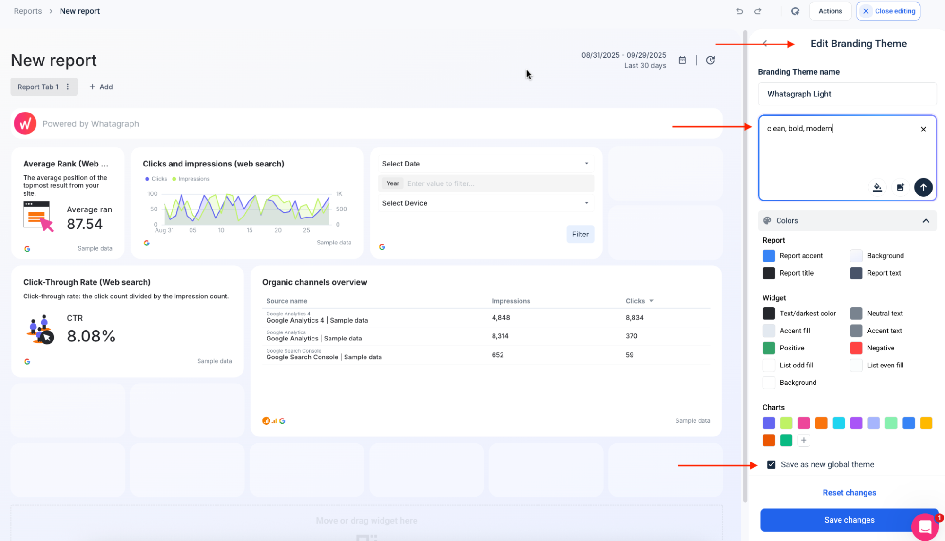This screenshot has width=945, height=541.
Task: Open the calendar date picker icon
Action: [x=682, y=60]
